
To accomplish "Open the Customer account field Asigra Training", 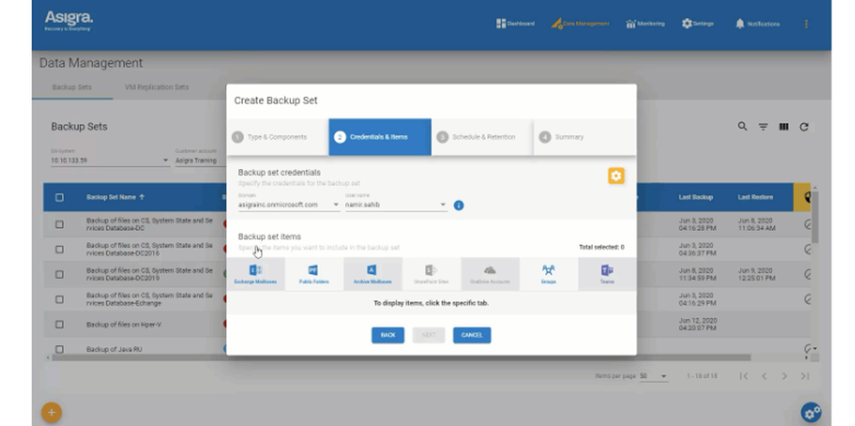I will click(x=199, y=160).
